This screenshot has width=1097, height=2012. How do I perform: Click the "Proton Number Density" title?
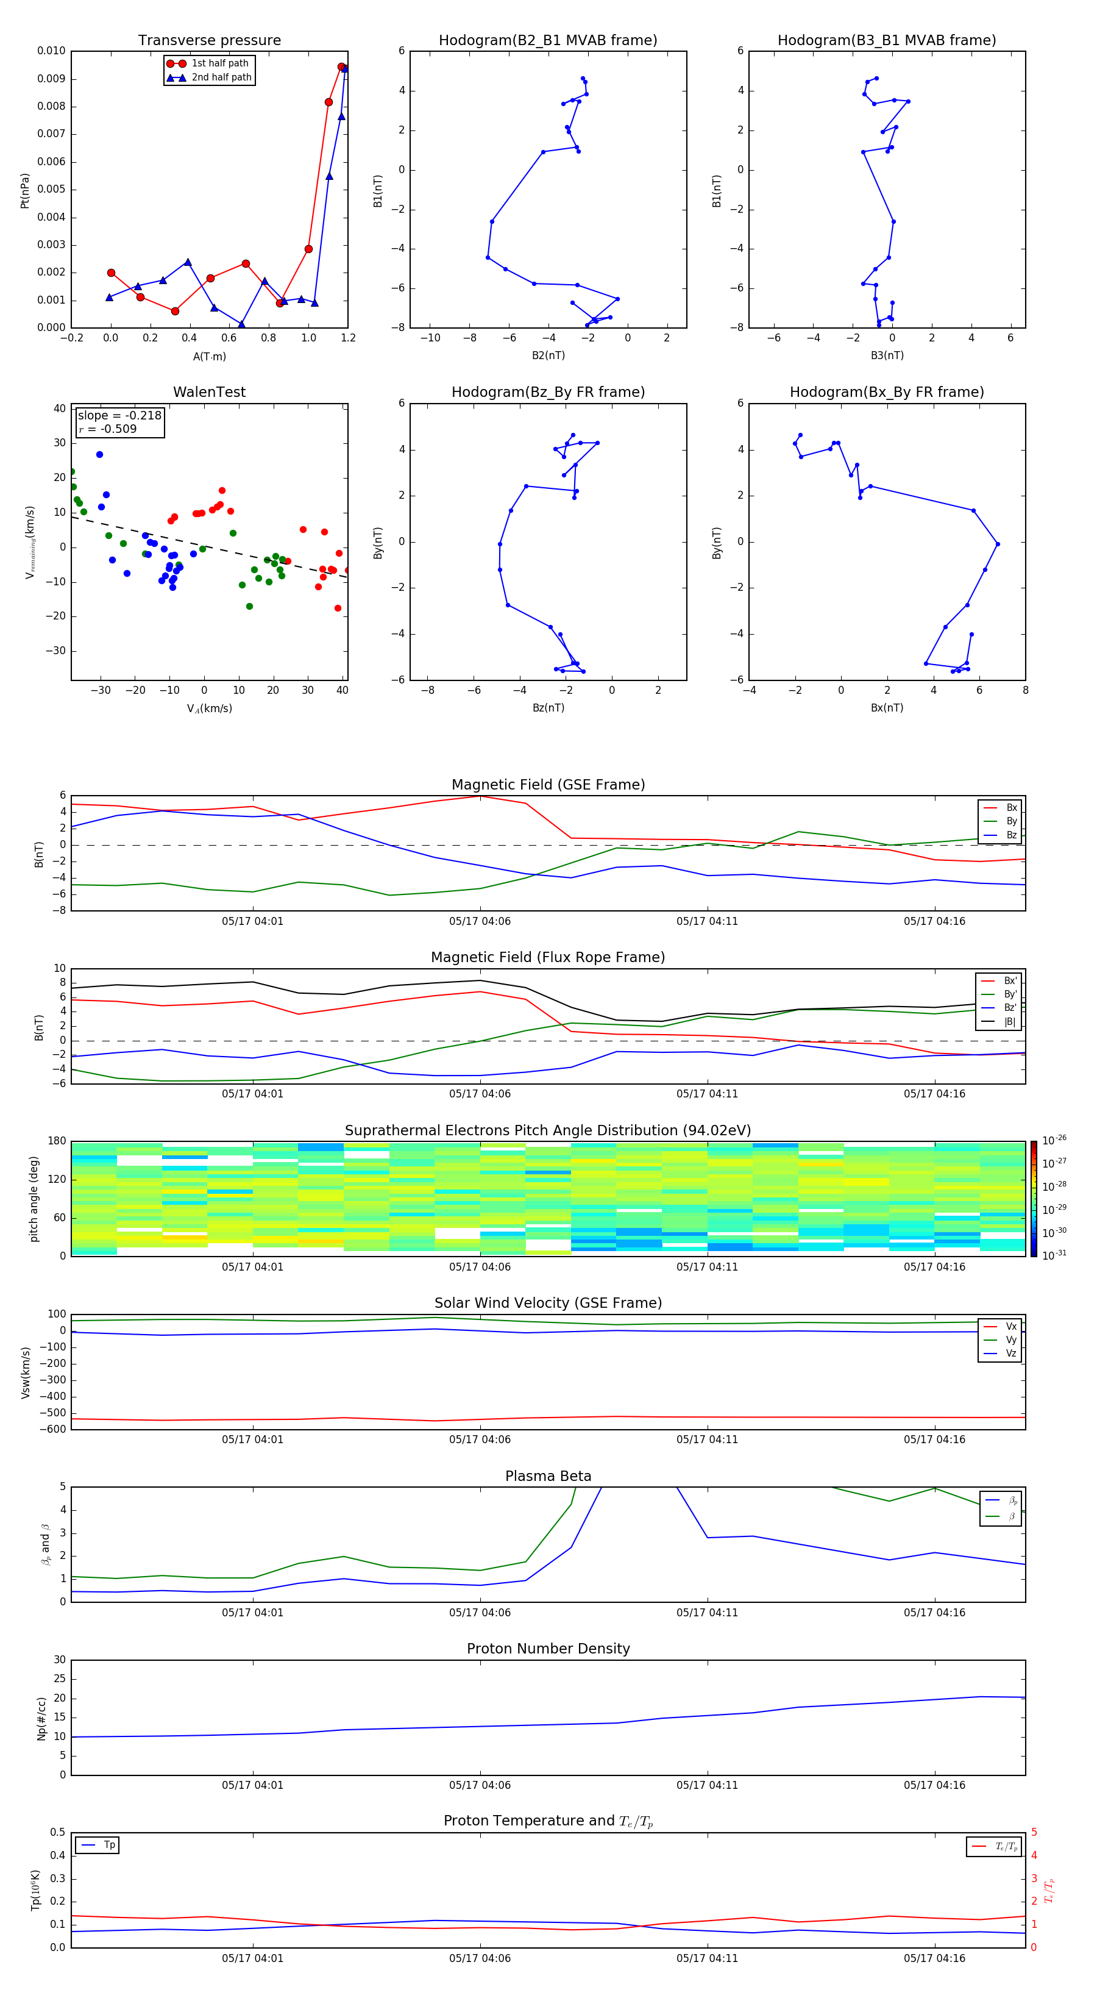coord(548,1649)
